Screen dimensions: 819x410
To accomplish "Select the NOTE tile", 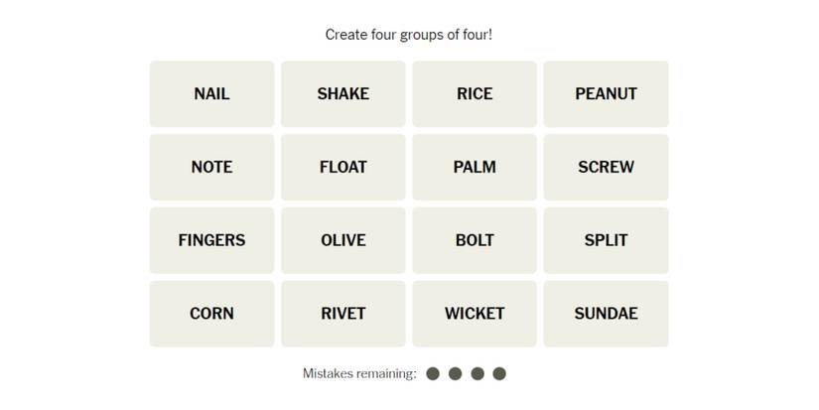I will coord(211,167).
